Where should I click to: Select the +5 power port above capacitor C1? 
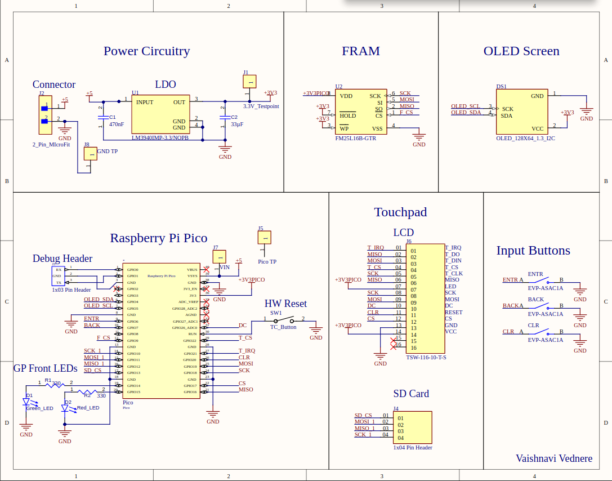click(x=90, y=96)
